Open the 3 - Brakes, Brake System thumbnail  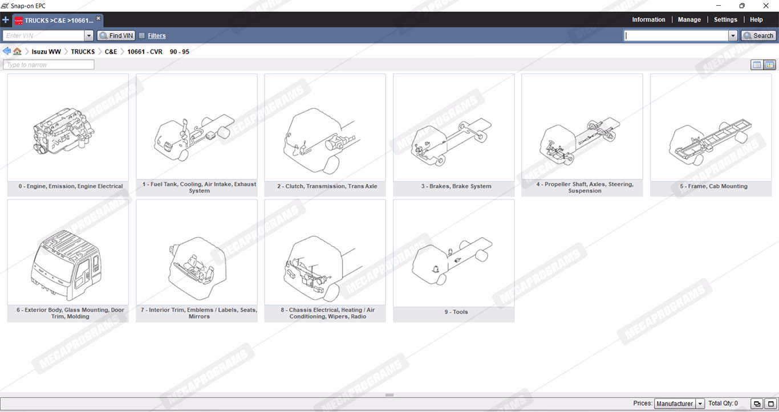pyautogui.click(x=453, y=134)
